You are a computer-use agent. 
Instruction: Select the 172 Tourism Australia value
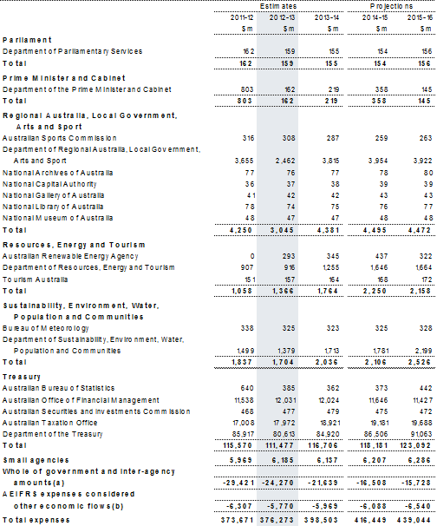coord(427,279)
